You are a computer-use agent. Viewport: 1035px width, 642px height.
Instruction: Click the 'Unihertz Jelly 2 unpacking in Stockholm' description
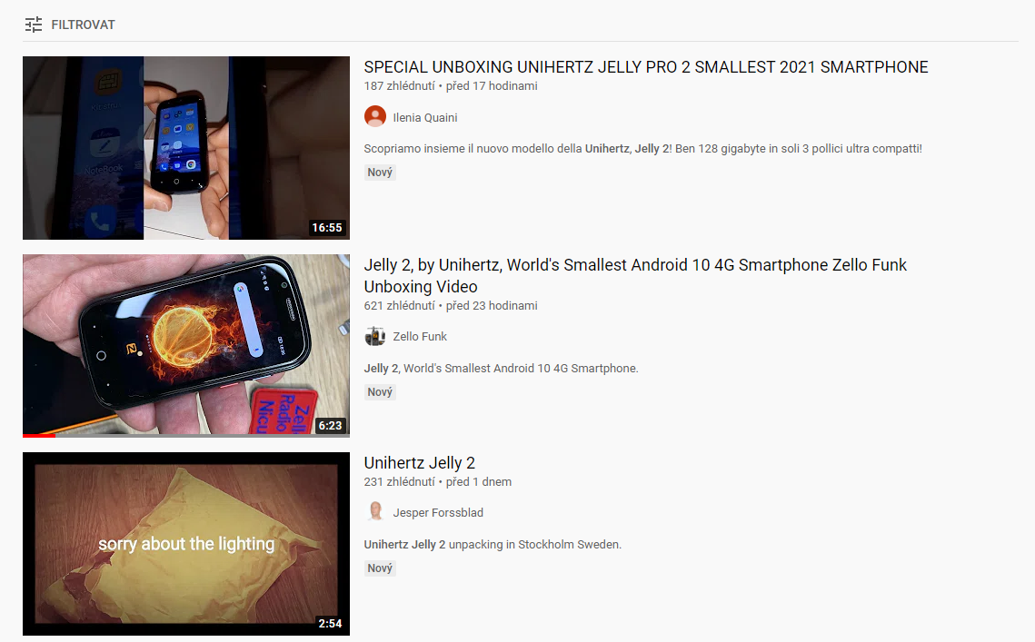point(493,544)
